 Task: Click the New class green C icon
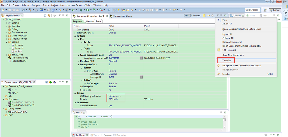tap(73, 10)
